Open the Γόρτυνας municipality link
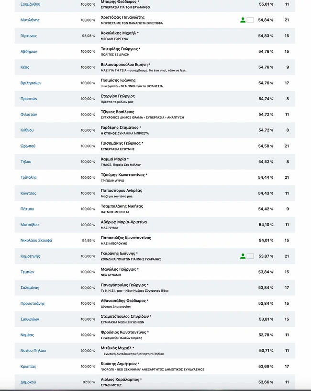The width and height of the screenshot is (311, 391). [x=28, y=36]
